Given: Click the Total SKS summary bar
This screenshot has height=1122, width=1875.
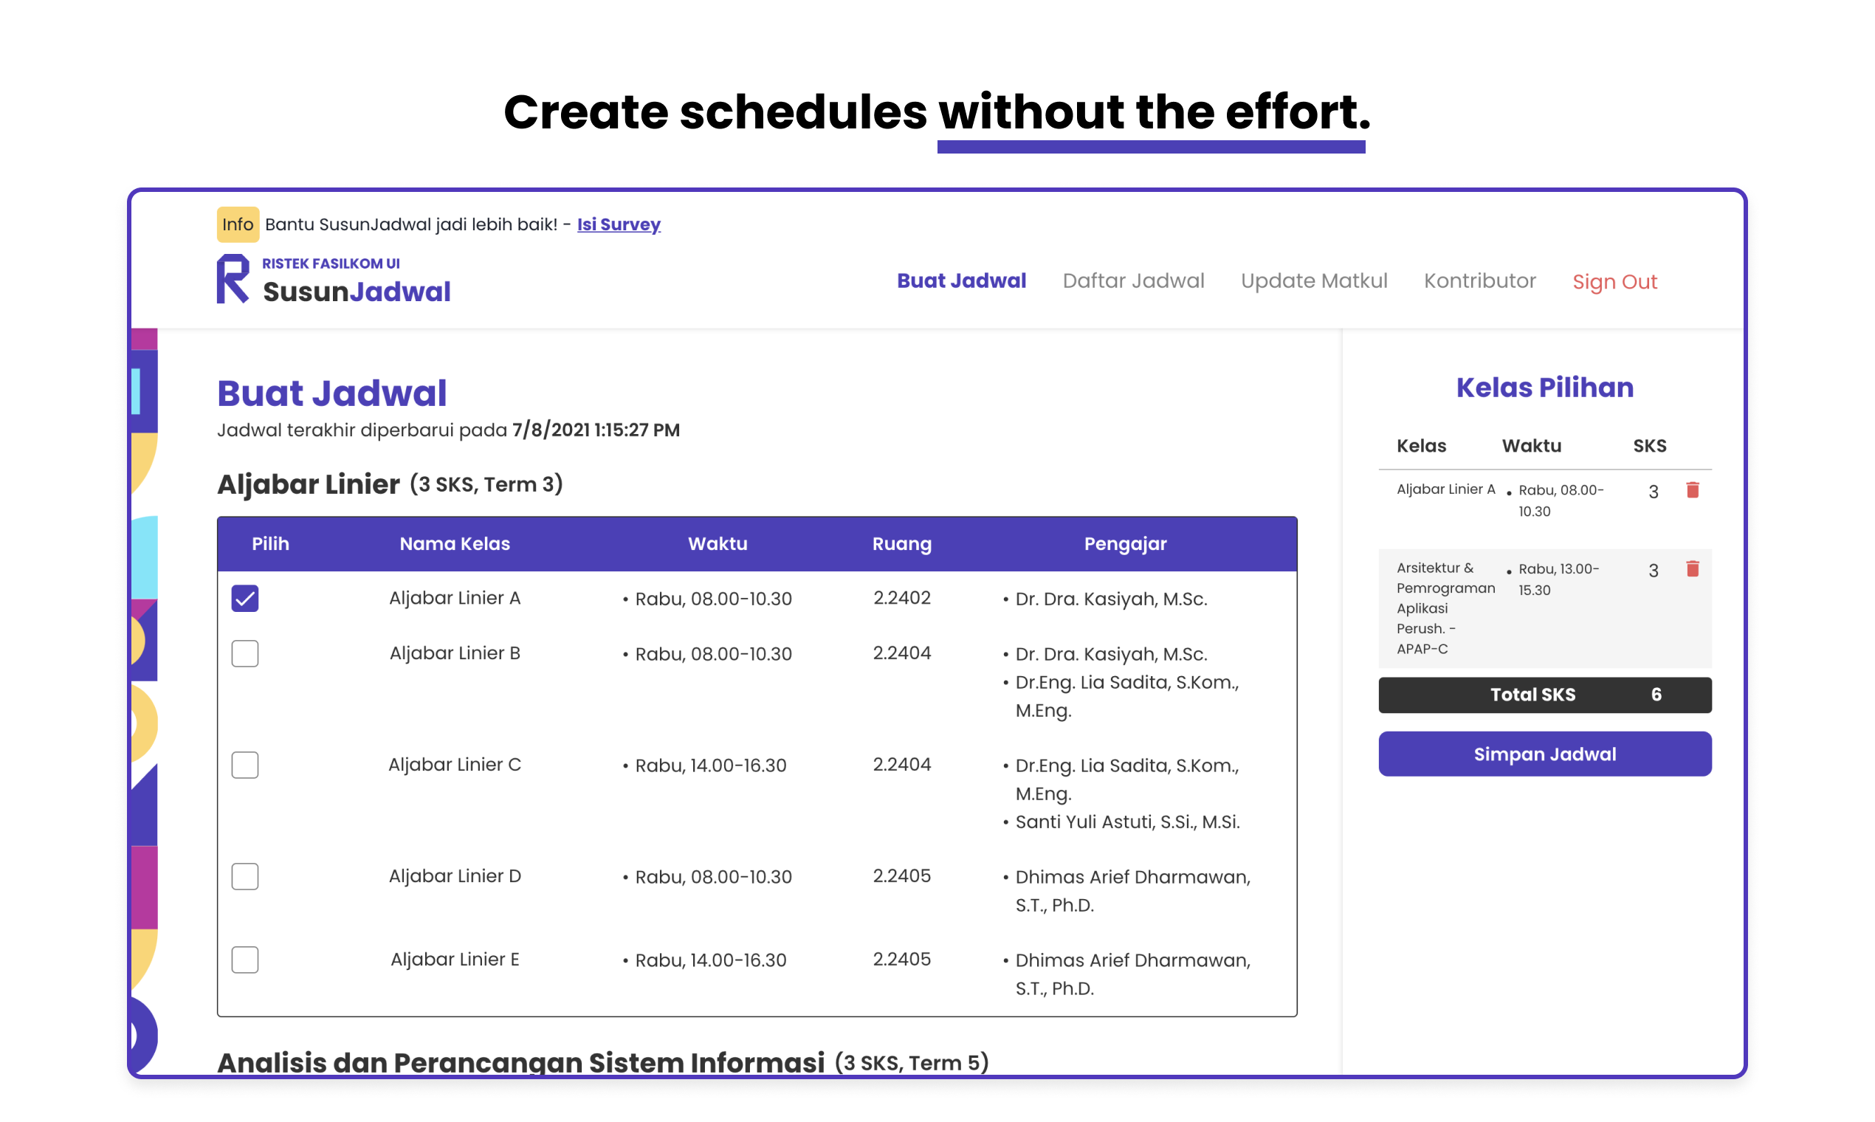Looking at the screenshot, I should tap(1544, 695).
